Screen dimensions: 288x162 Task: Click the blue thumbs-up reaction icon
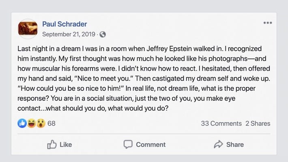pyautogui.click(x=23, y=123)
